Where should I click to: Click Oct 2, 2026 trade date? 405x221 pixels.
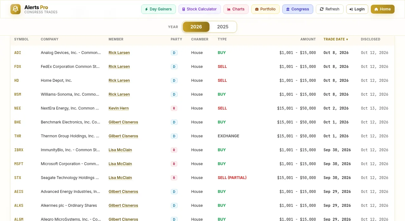[x=336, y=108]
